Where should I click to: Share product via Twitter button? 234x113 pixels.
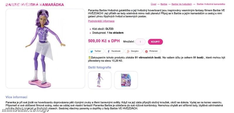click(96, 51)
